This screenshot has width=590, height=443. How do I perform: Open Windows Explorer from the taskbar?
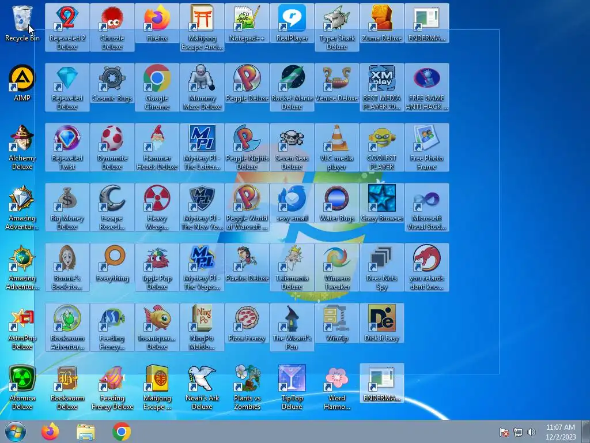tap(86, 431)
